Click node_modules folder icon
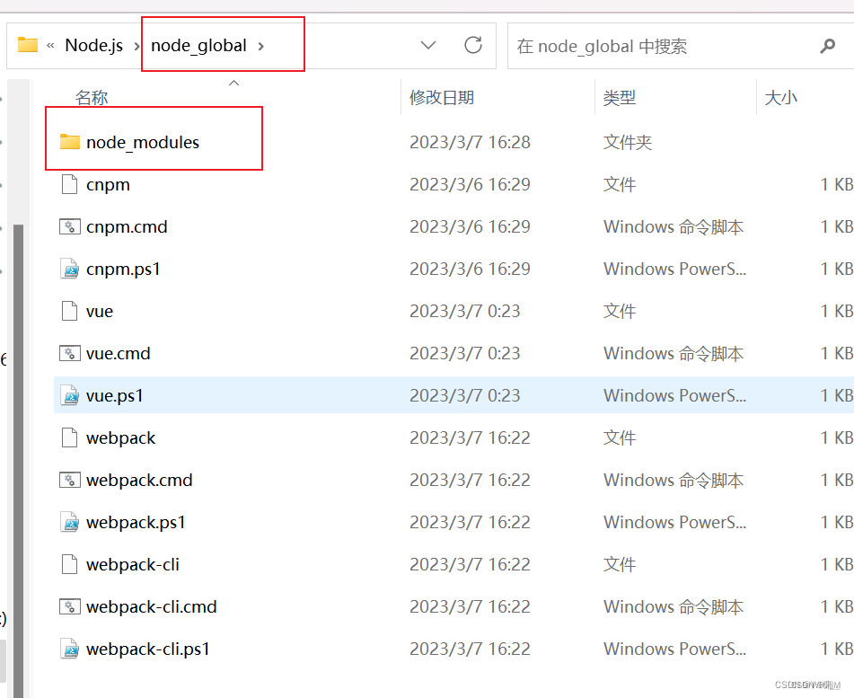 70,142
